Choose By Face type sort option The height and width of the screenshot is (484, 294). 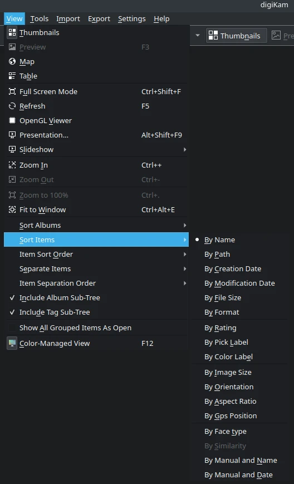(x=225, y=432)
